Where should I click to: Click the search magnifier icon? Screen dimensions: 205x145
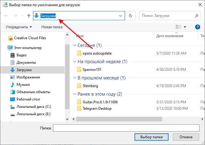(x=197, y=16)
